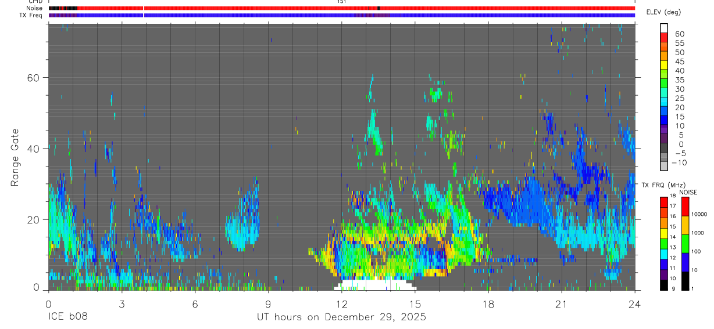Select red top segment of TX FRQ bar
Viewport: 714px width, 329px height.
[x=664, y=203]
